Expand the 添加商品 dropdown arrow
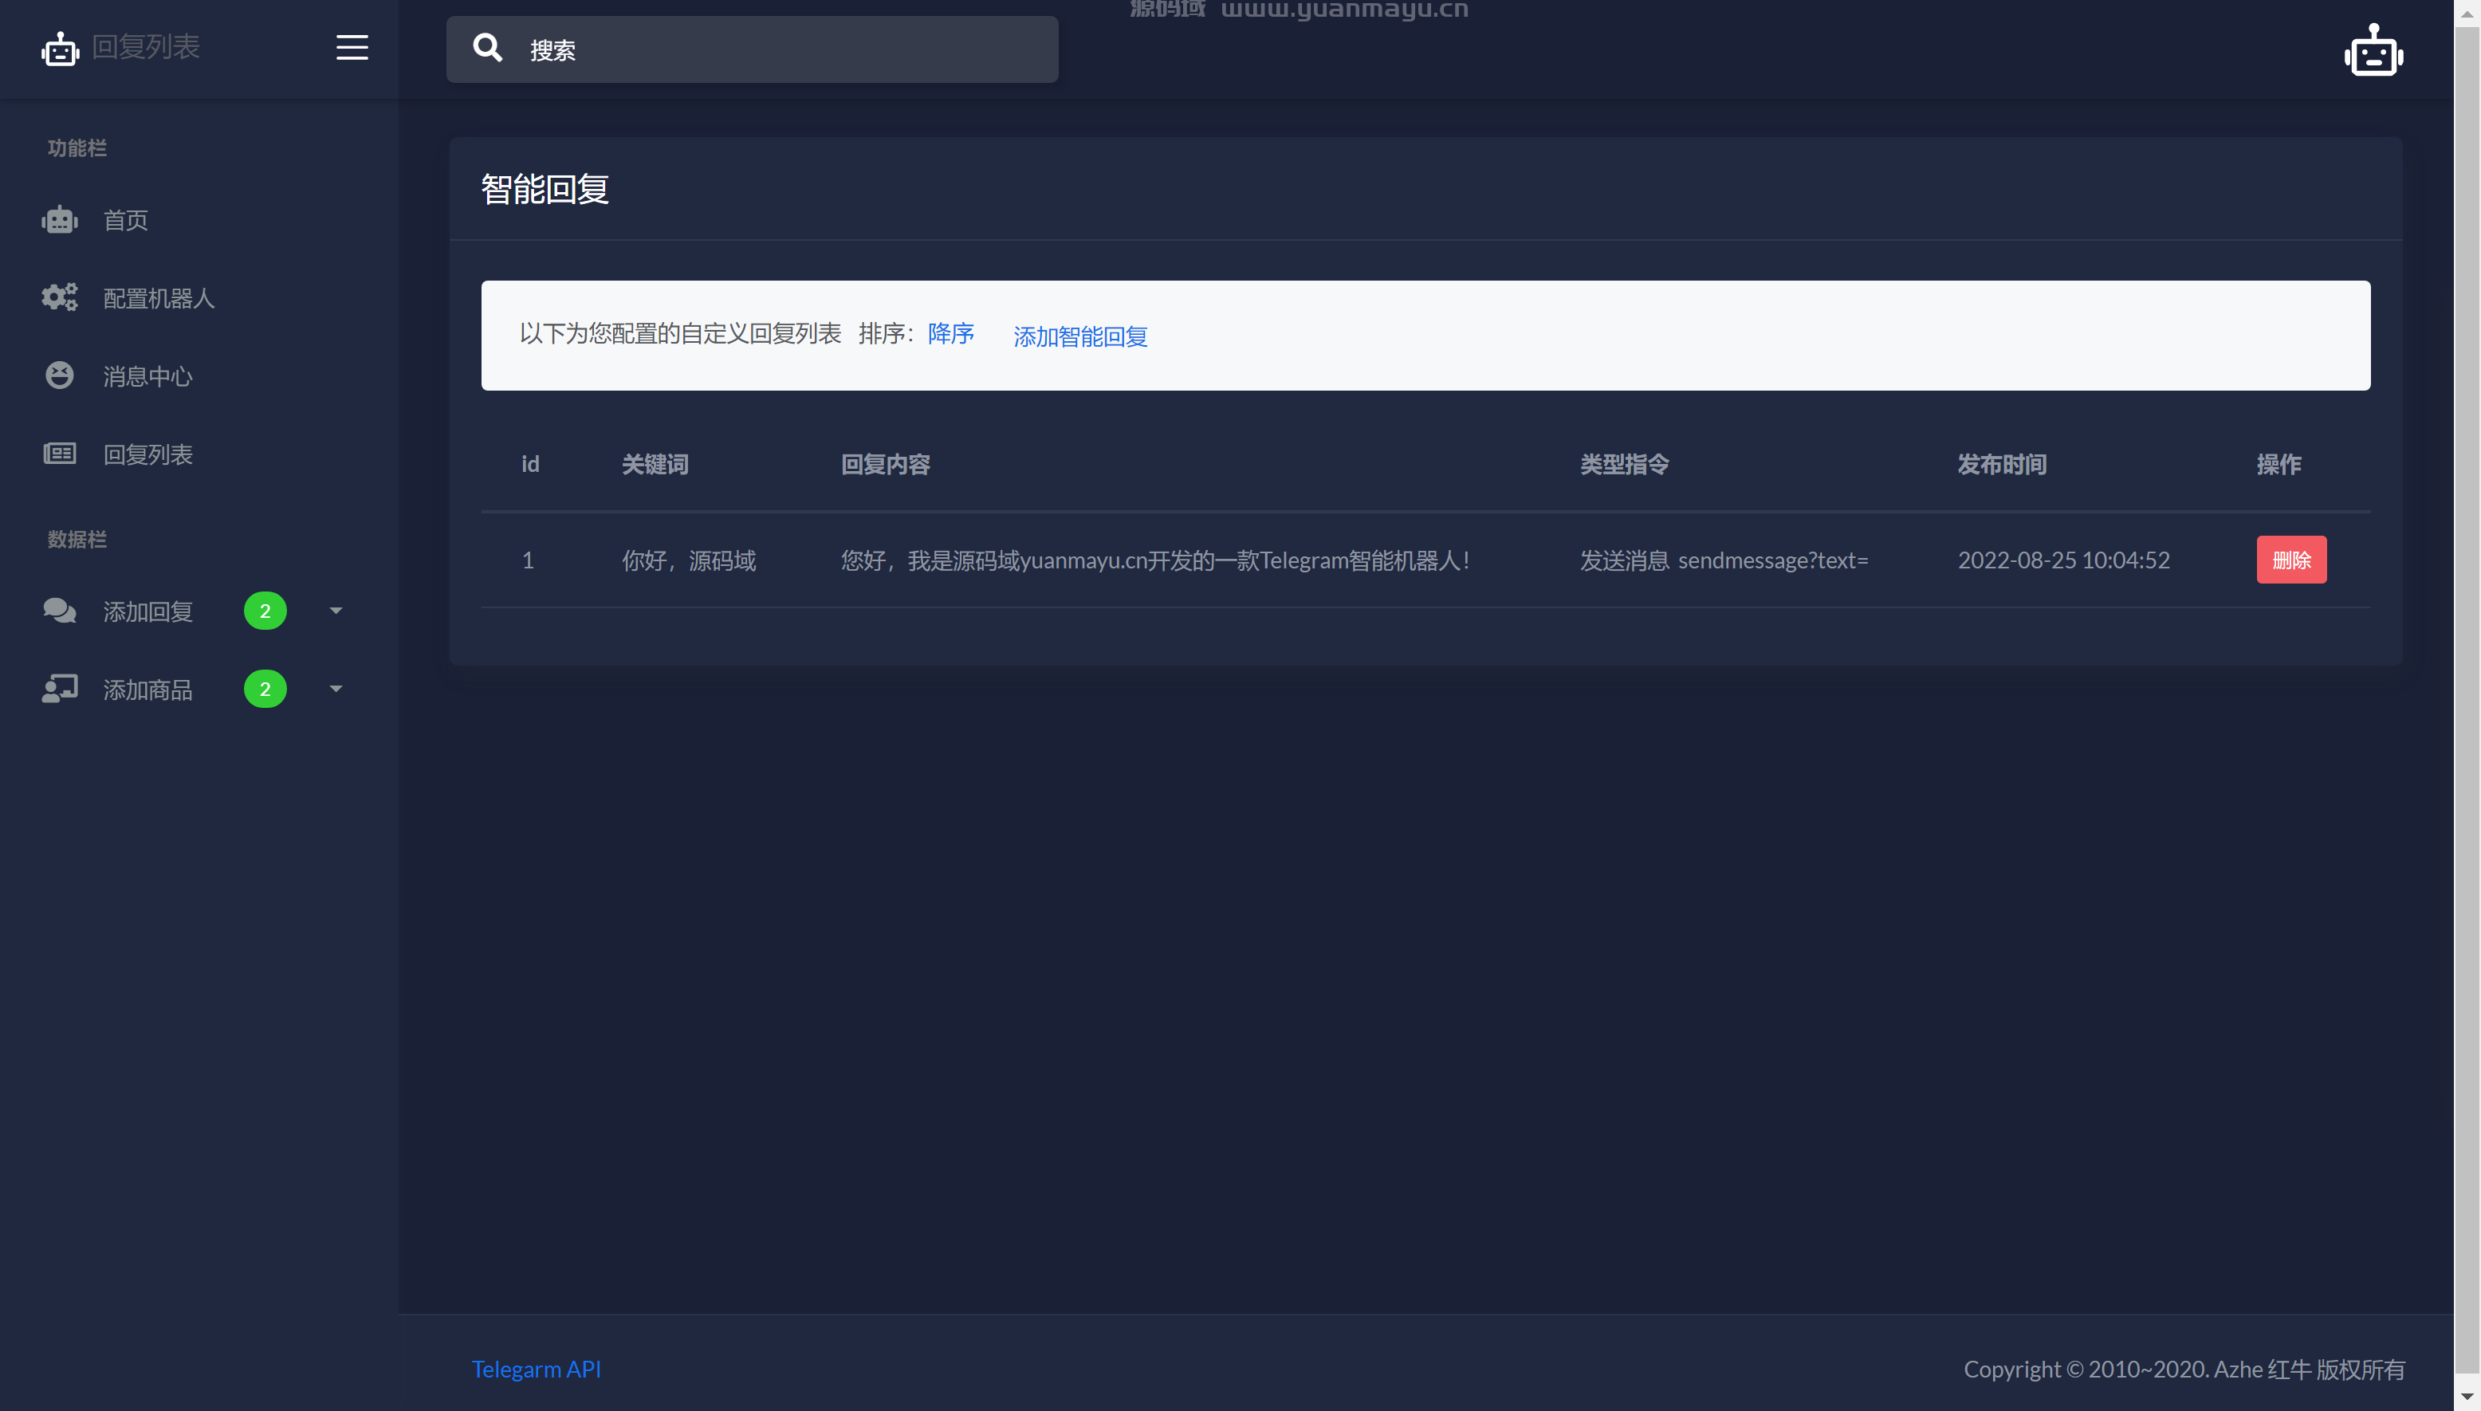This screenshot has width=2481, height=1411. coord(336,689)
